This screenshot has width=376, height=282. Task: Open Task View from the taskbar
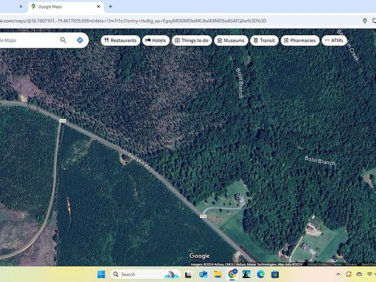coord(189,274)
